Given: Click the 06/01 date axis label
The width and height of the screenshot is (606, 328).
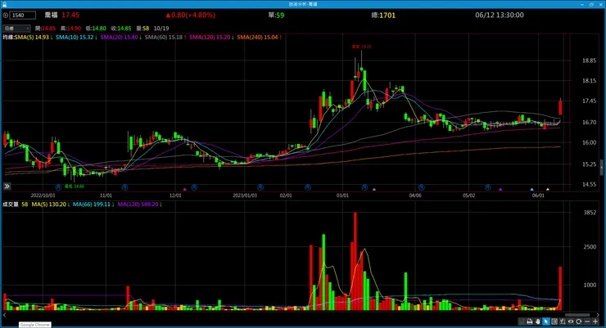Looking at the screenshot, I should click(538, 195).
